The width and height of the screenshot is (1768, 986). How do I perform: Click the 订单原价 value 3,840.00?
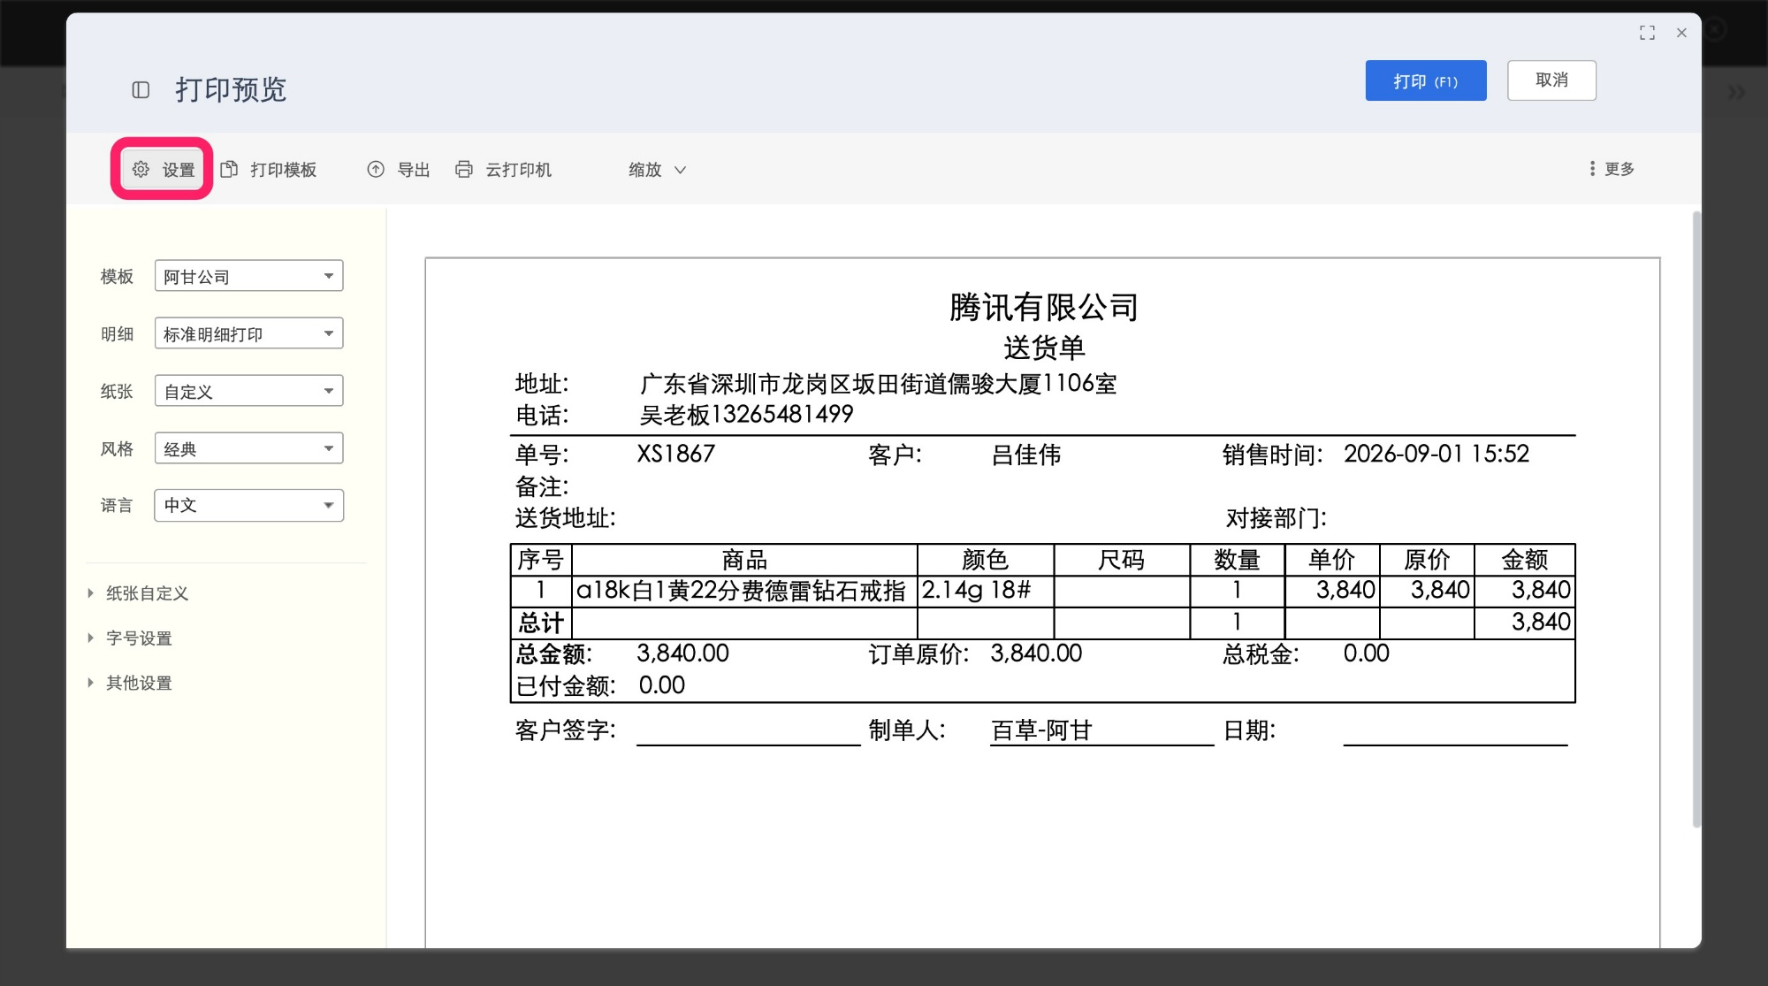pos(1036,654)
